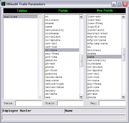The image size is (129, 123).
Task: Click into the Key input field
Action: point(112,103)
